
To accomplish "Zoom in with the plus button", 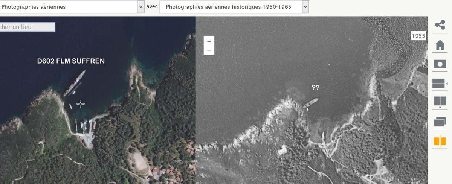I will coord(209,42).
